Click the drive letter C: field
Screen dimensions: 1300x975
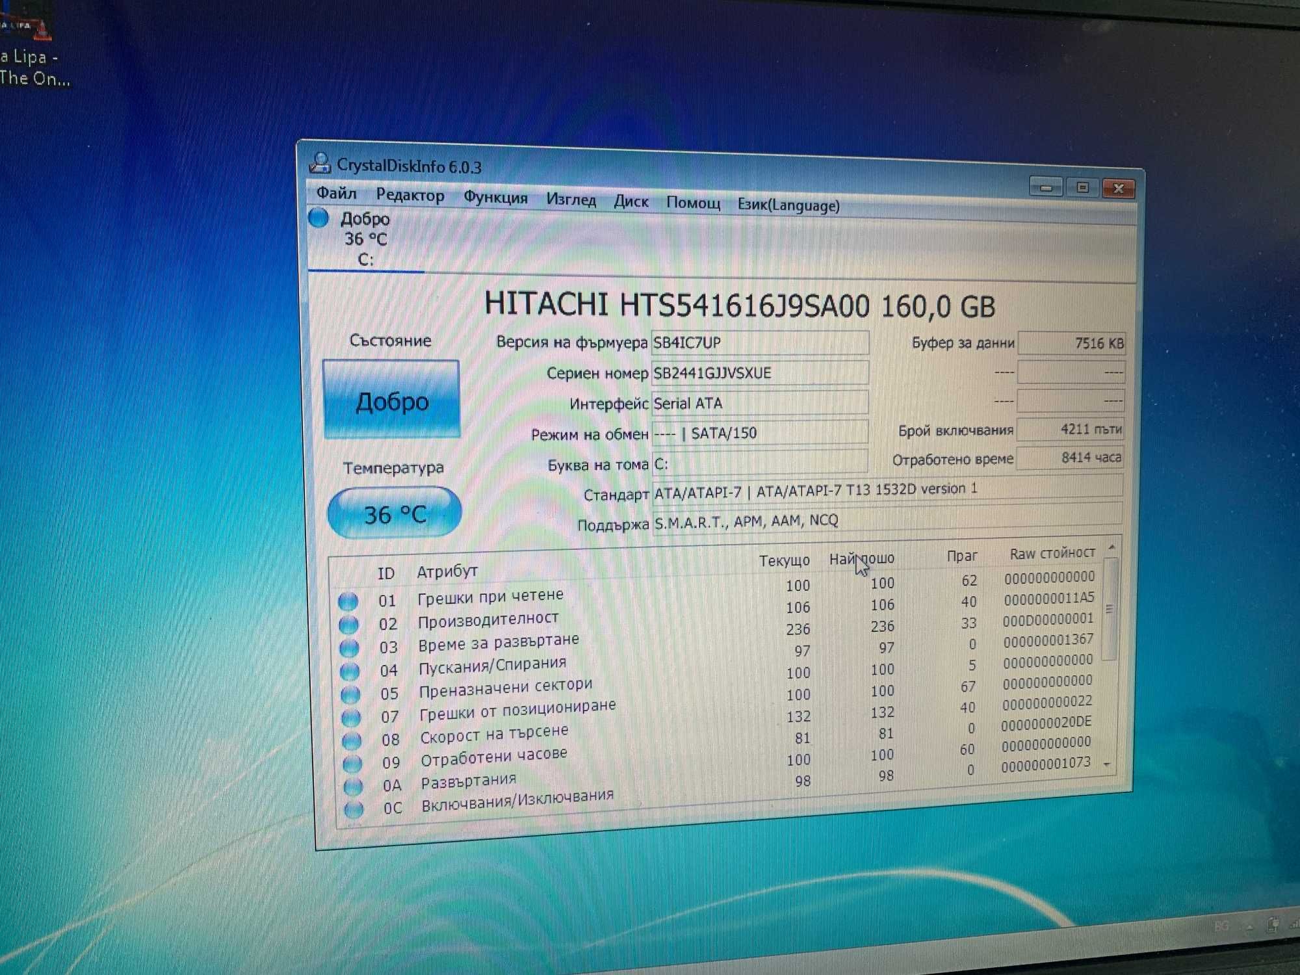tap(760, 463)
